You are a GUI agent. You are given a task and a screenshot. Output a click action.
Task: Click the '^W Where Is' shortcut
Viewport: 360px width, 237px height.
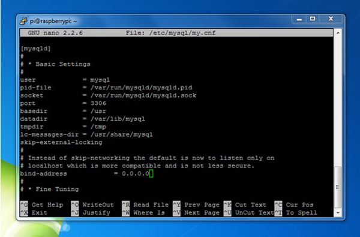(x=143, y=212)
